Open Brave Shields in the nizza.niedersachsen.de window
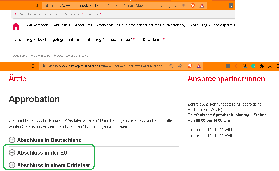This screenshot has width=279, height=171. tap(193, 5)
